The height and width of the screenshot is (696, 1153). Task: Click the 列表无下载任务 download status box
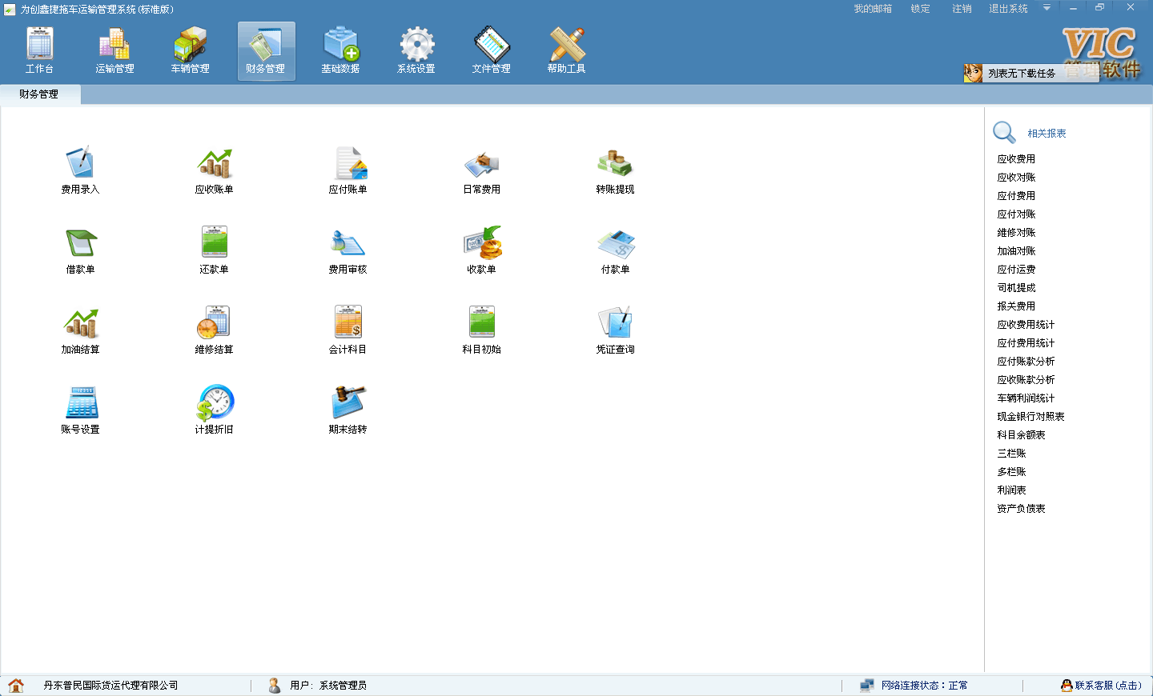[x=1021, y=74]
